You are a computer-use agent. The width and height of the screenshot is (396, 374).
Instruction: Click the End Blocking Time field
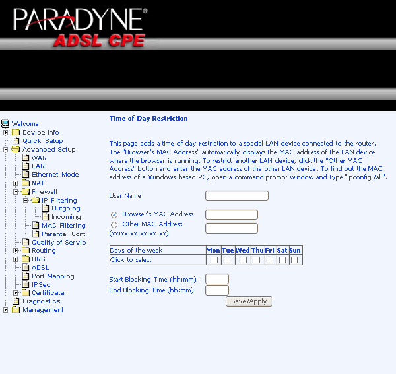217,290
